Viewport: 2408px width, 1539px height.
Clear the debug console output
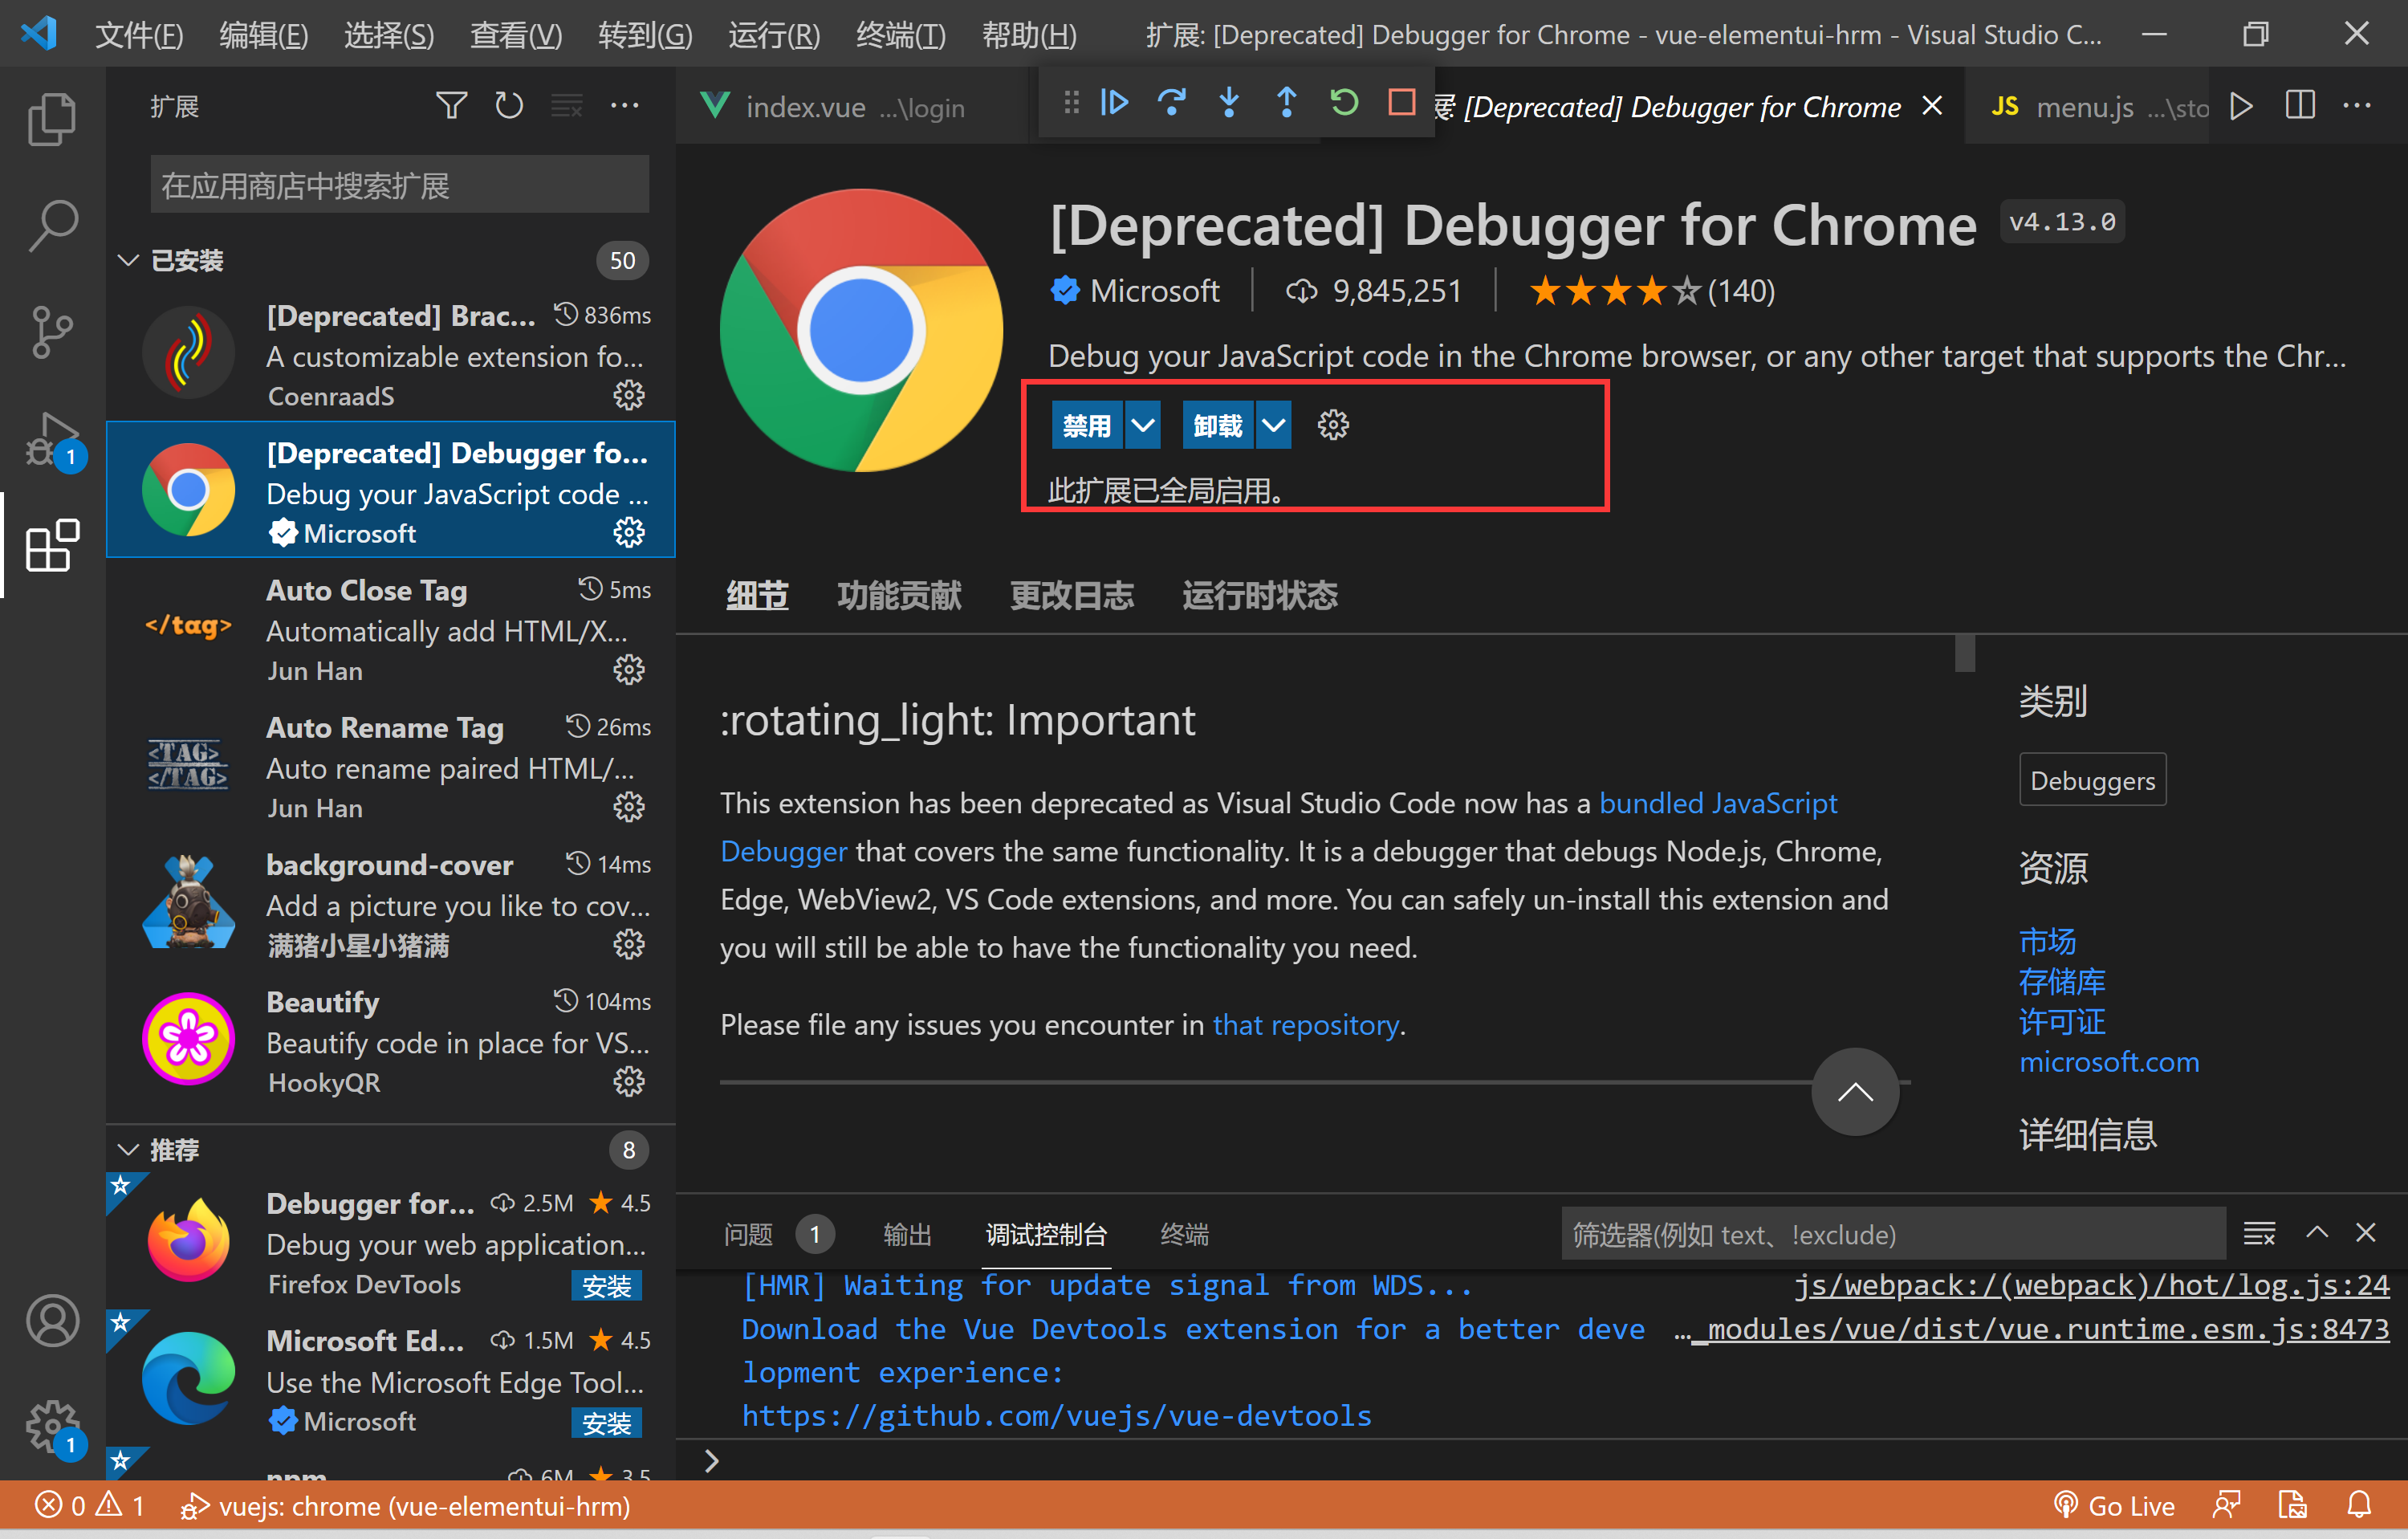(2259, 1233)
